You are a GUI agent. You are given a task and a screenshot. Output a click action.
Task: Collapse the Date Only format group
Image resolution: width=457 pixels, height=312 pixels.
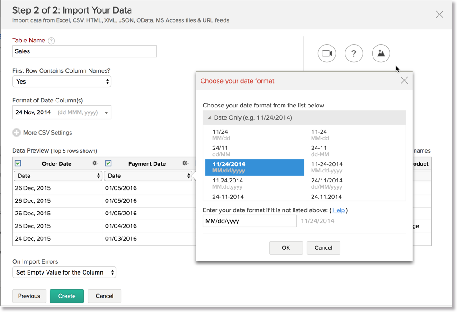(x=209, y=118)
